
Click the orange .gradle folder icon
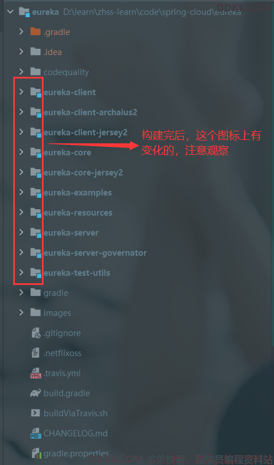(x=36, y=32)
